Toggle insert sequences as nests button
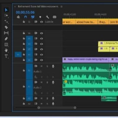 pos(18,17)
